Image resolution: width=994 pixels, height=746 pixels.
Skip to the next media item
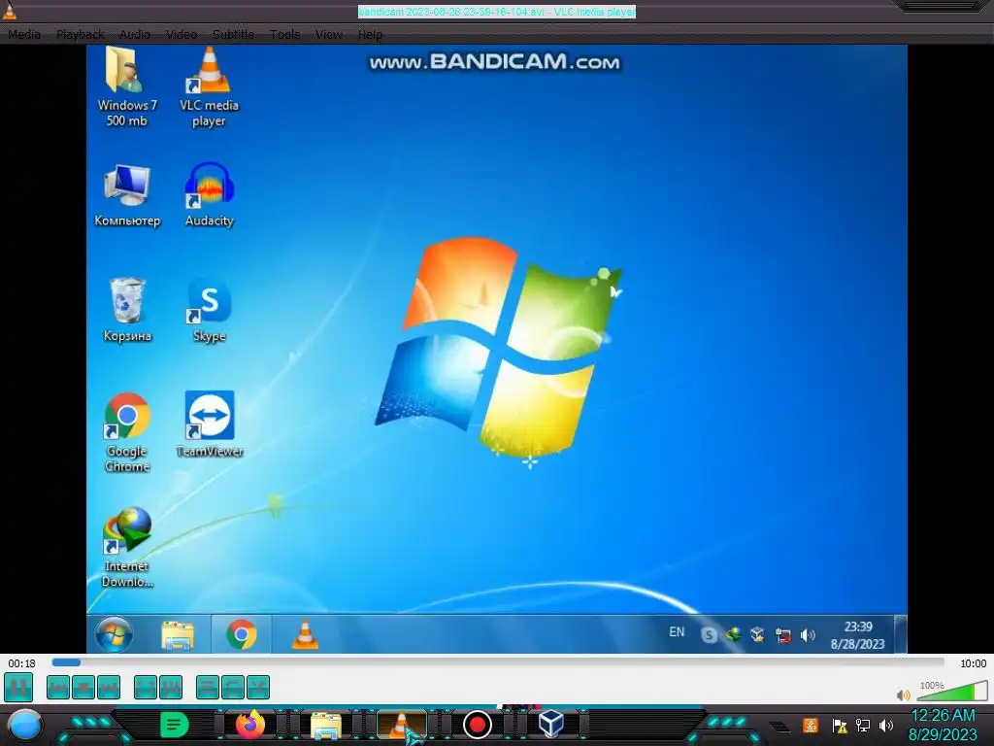109,687
